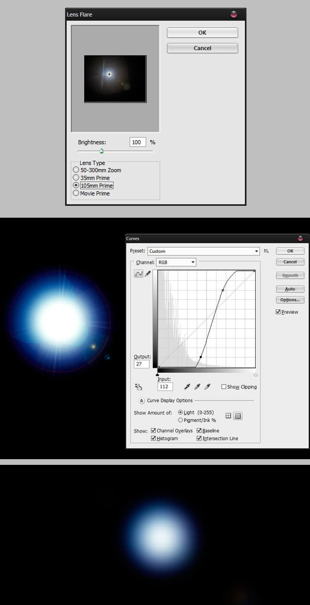Select Pigment/Ink % show amount option
The width and height of the screenshot is (310, 605).
coord(180,420)
